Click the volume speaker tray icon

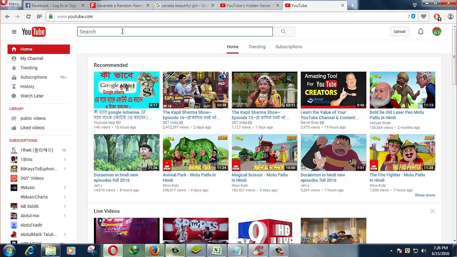[424, 251]
